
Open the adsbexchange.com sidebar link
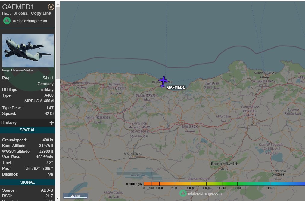point(30,21)
